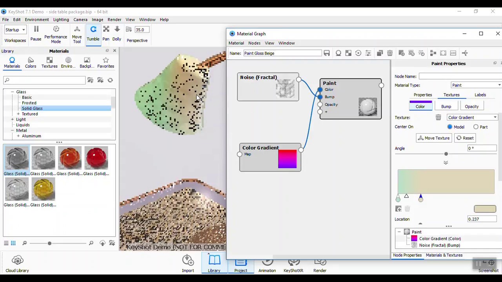Expand the Light folder in tree
Screen dimensions: 502x282
pyautogui.click(x=12, y=119)
